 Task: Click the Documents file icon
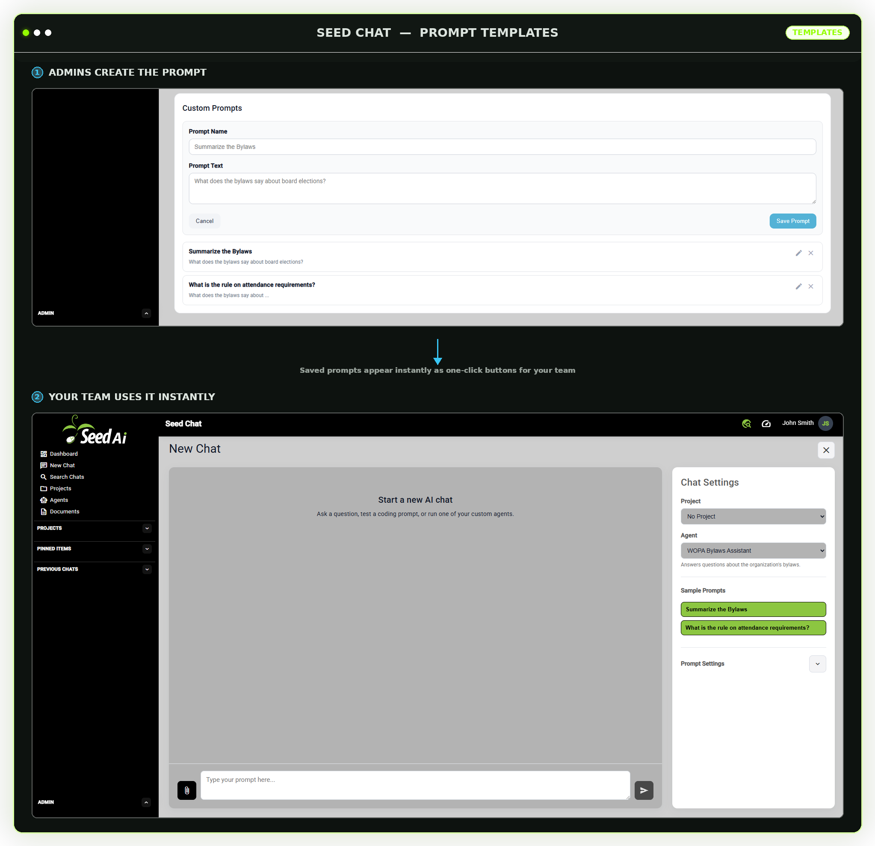point(44,512)
